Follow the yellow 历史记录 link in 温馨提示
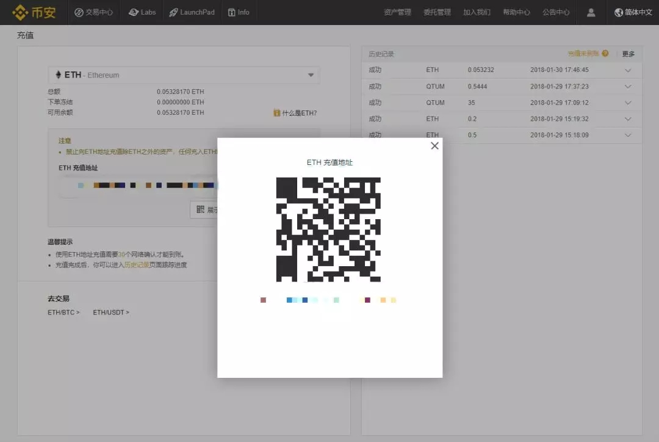 tap(137, 265)
